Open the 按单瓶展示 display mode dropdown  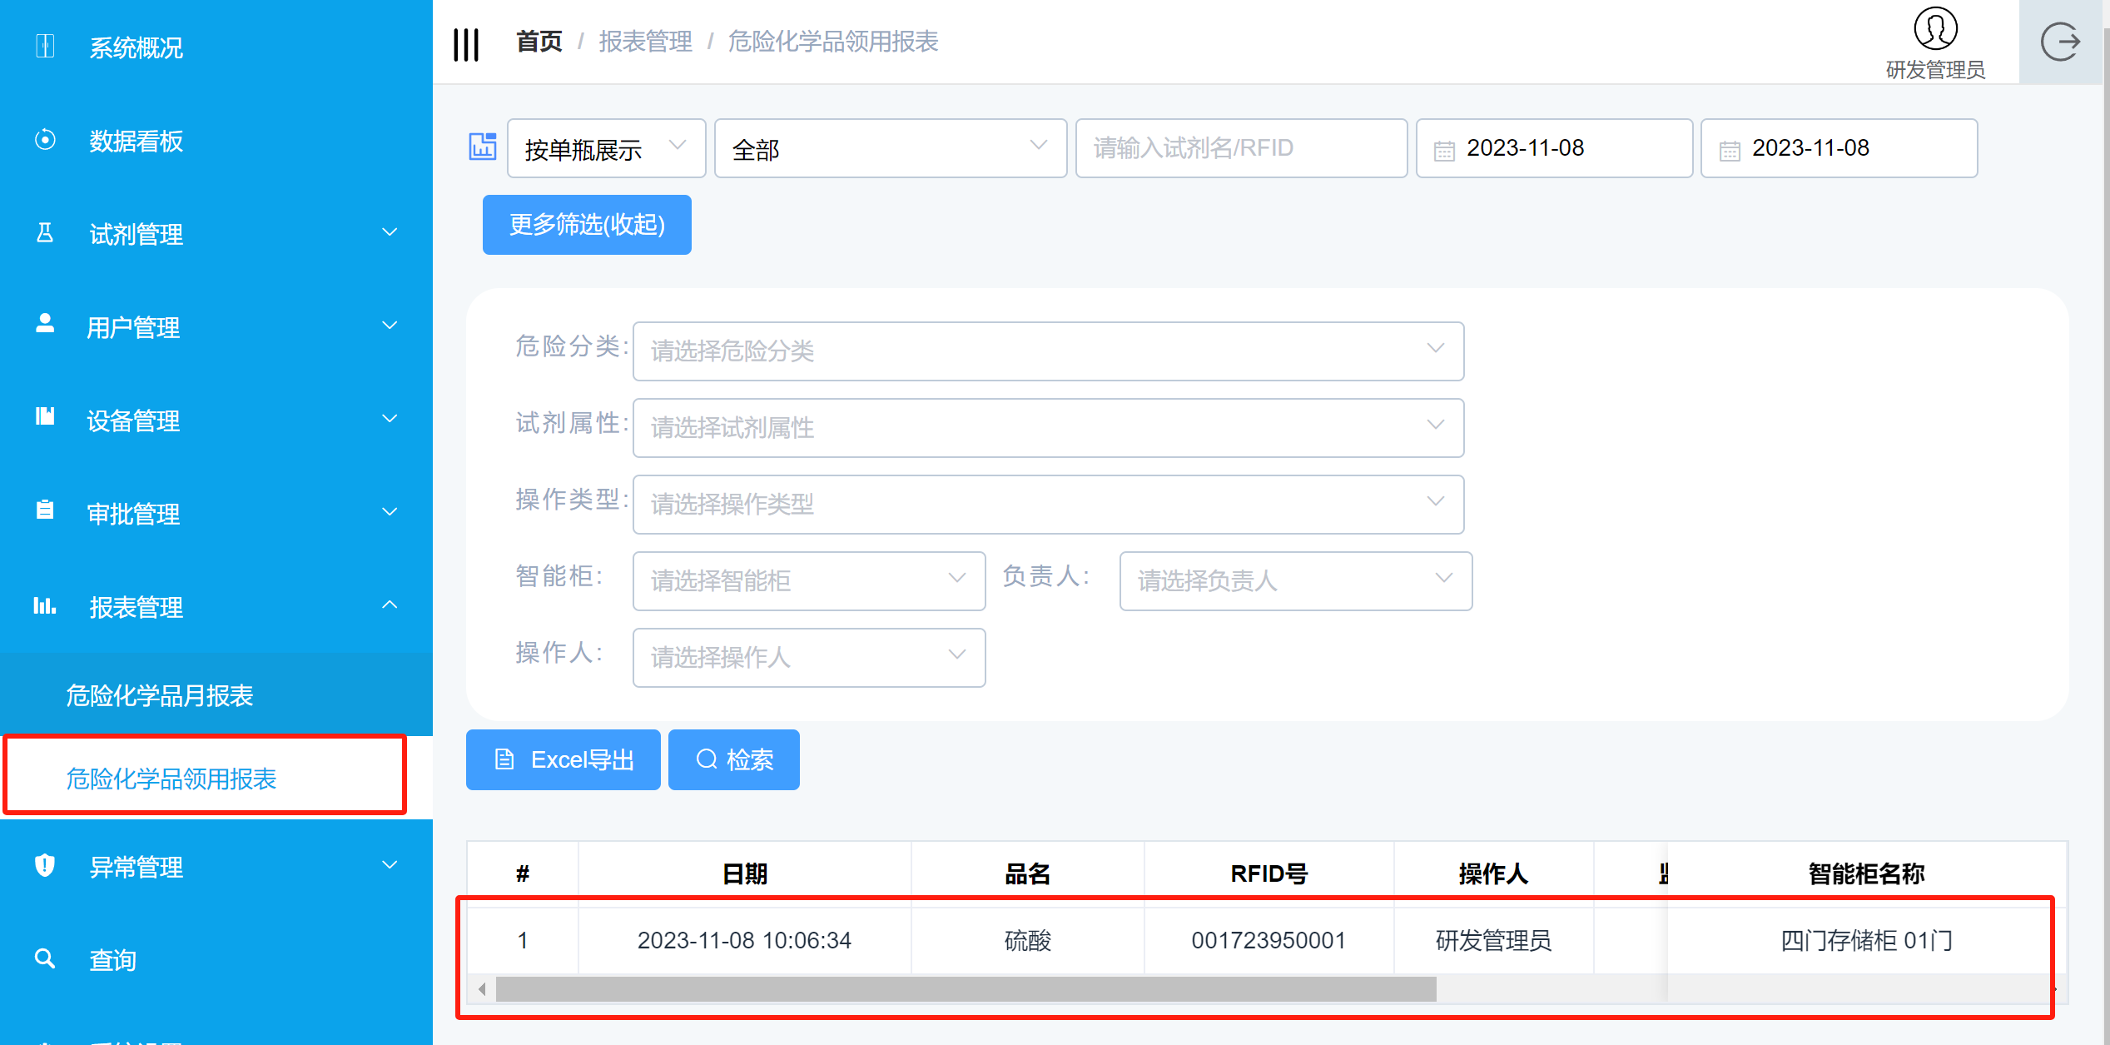click(x=606, y=148)
